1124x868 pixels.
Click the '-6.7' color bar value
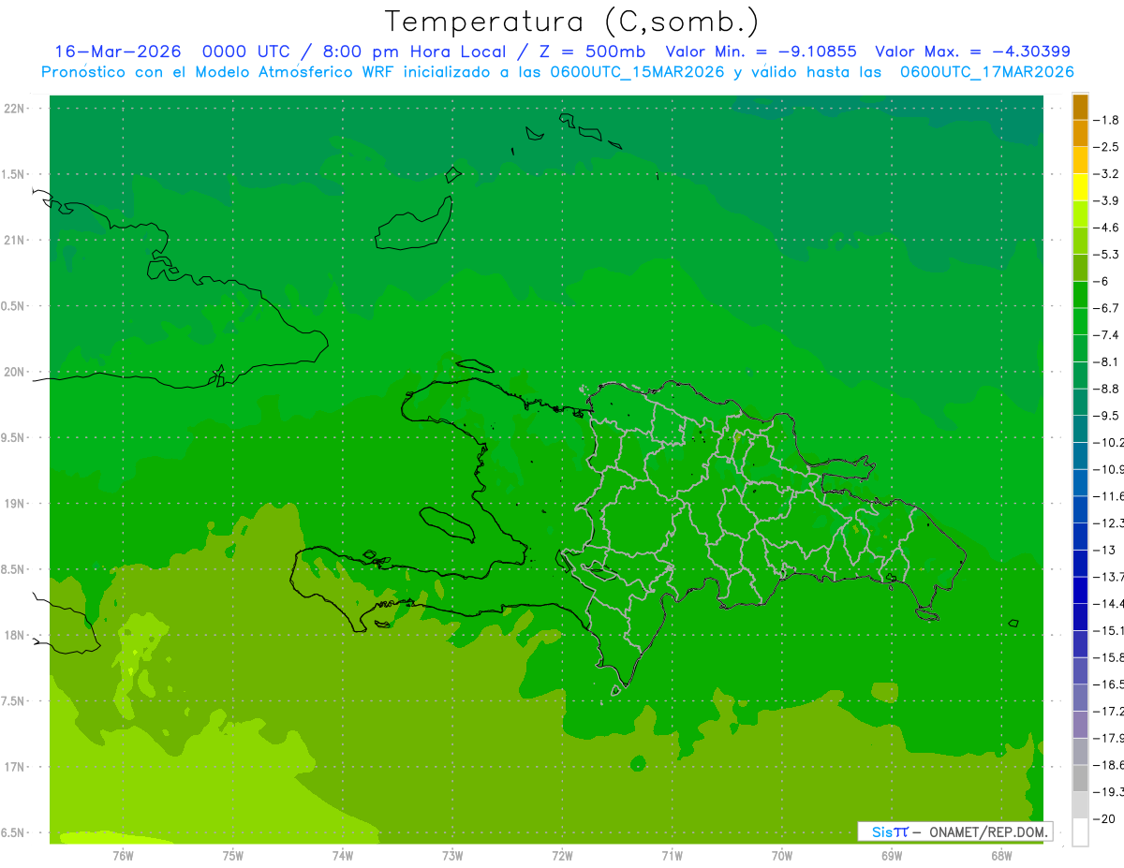1107,308
